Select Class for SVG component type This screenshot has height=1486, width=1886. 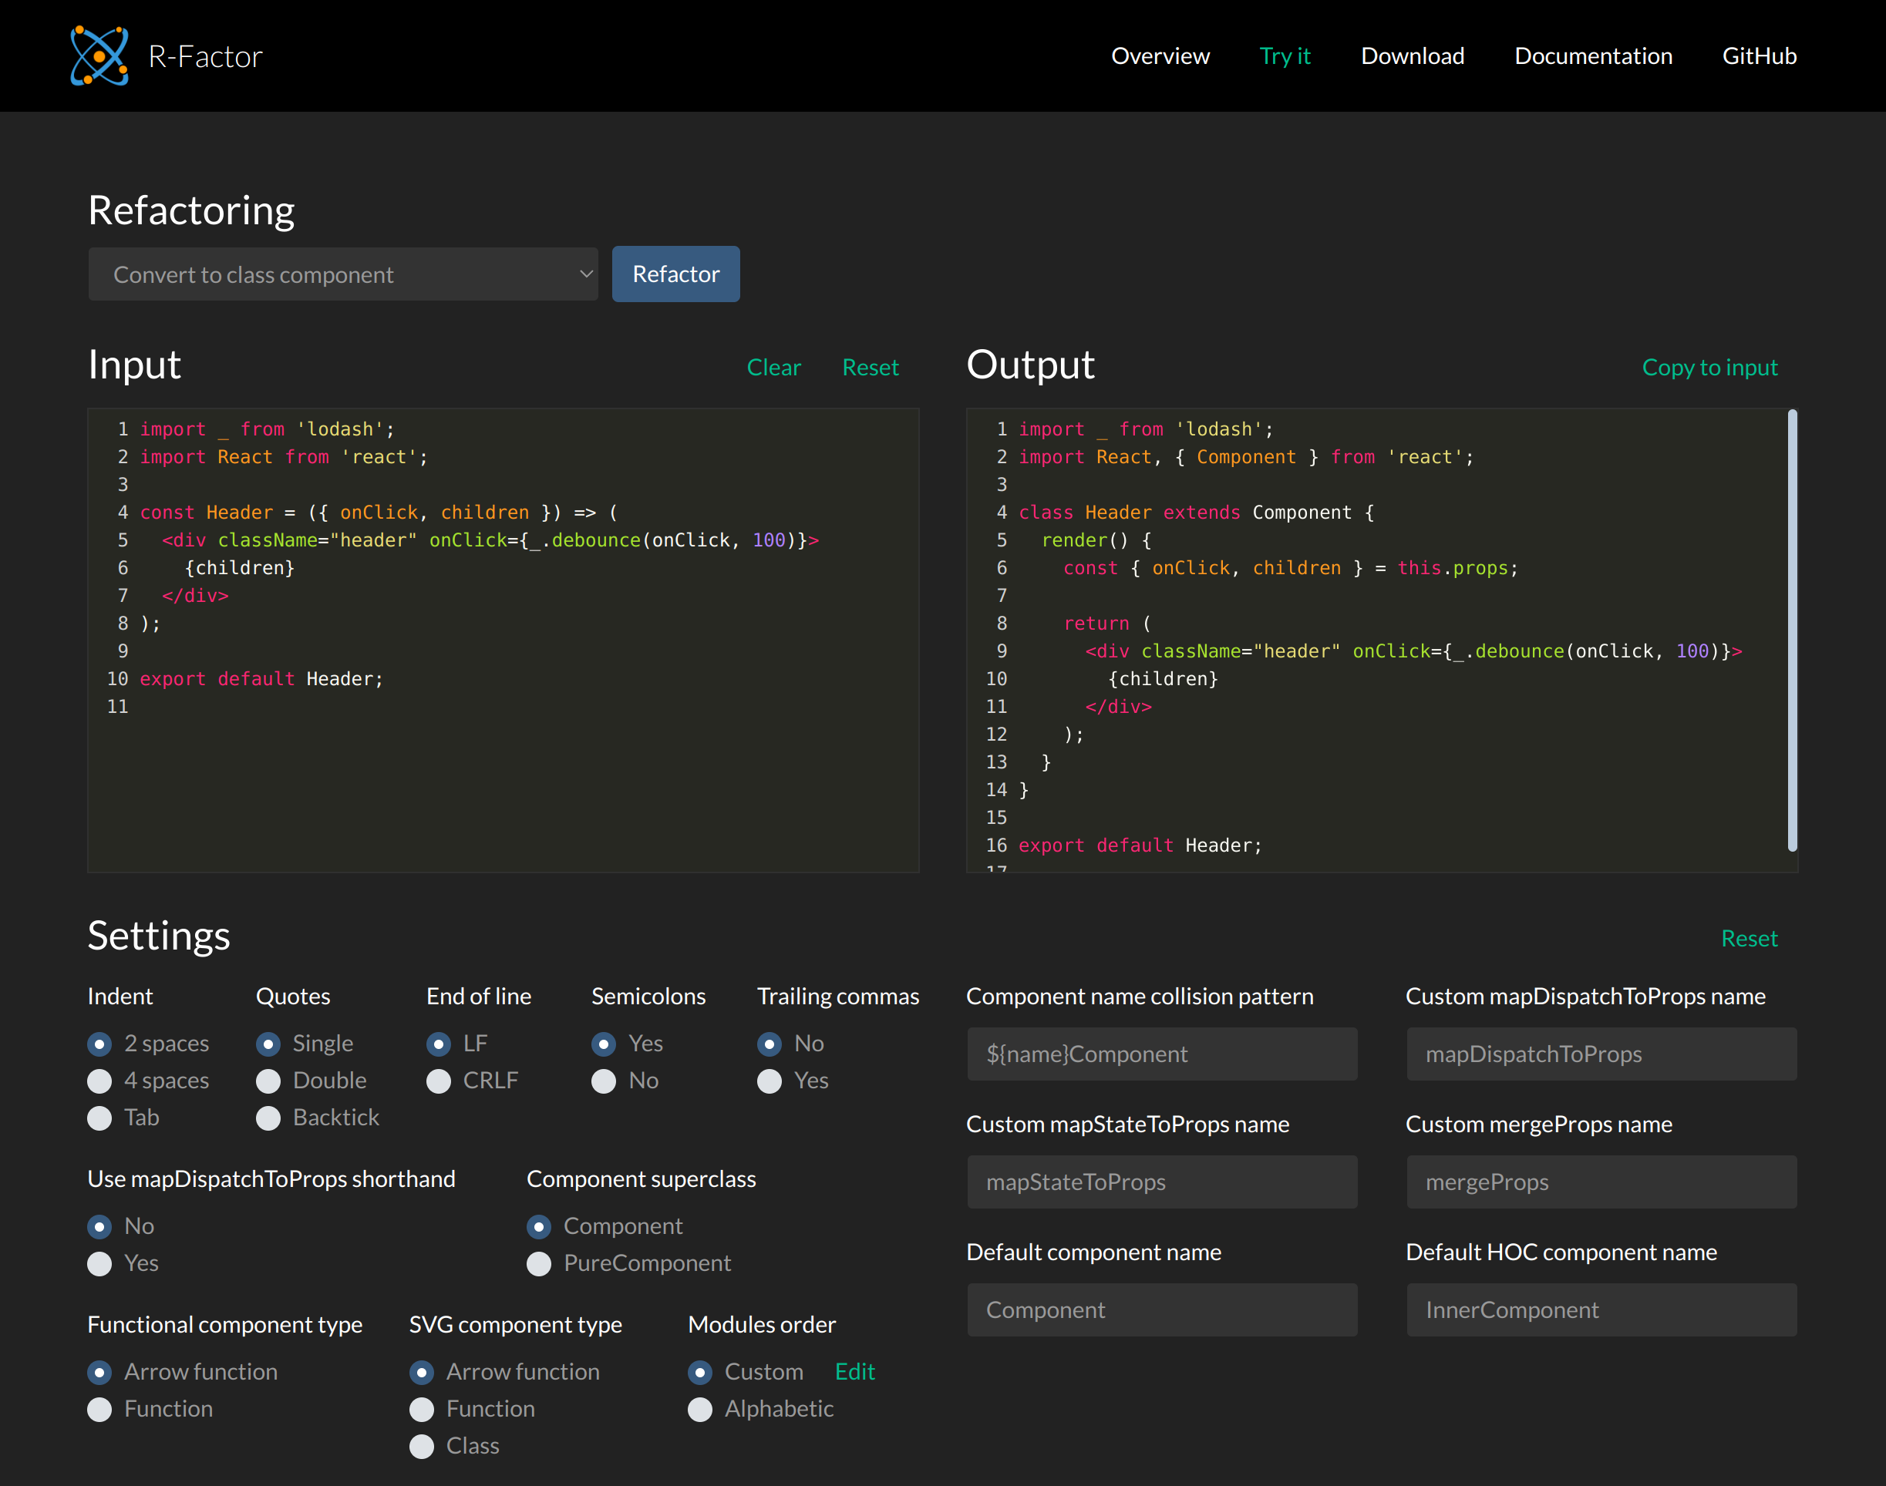click(x=422, y=1446)
